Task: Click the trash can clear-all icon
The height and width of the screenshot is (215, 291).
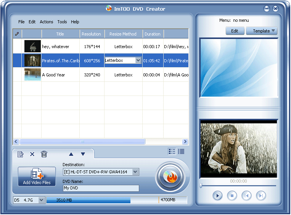Action: point(44,154)
